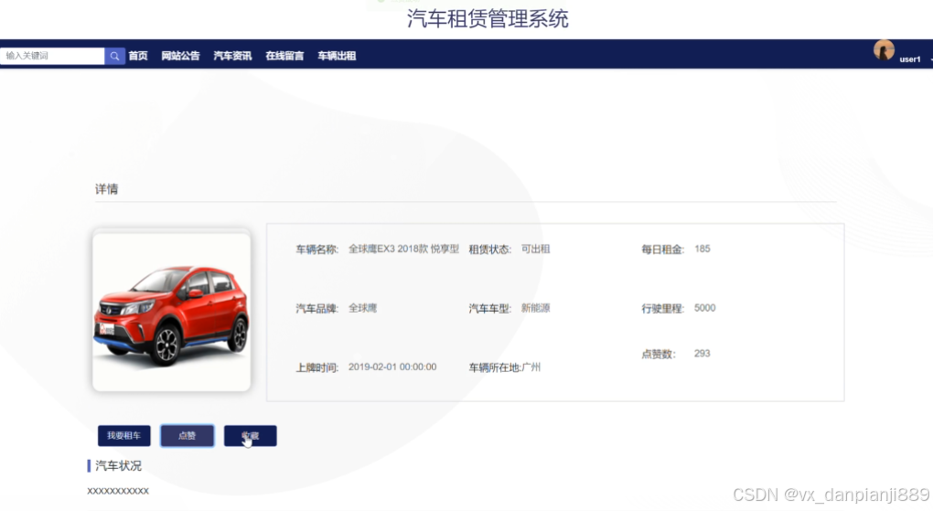Click the 我要租车 button
933x511 pixels.
pyautogui.click(x=123, y=435)
